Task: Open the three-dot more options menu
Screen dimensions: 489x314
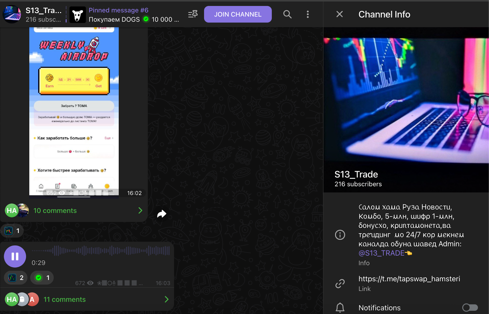Action: [308, 14]
